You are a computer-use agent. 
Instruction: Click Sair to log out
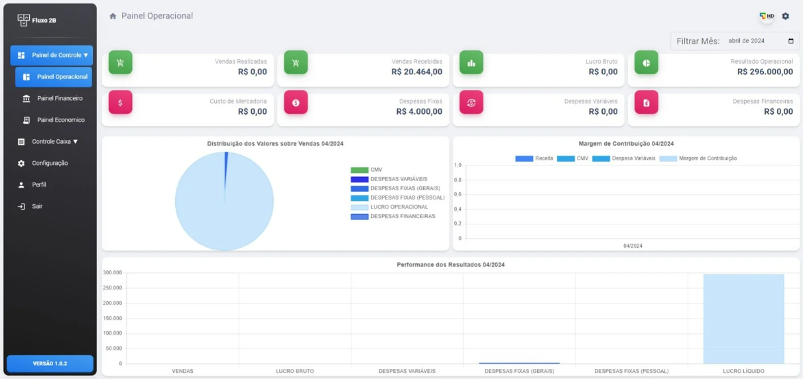point(37,206)
